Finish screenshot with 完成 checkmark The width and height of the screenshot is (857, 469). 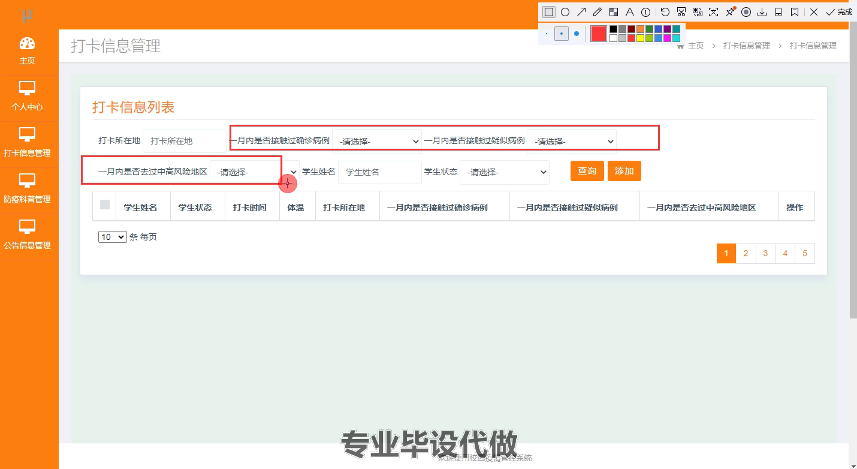pos(838,12)
